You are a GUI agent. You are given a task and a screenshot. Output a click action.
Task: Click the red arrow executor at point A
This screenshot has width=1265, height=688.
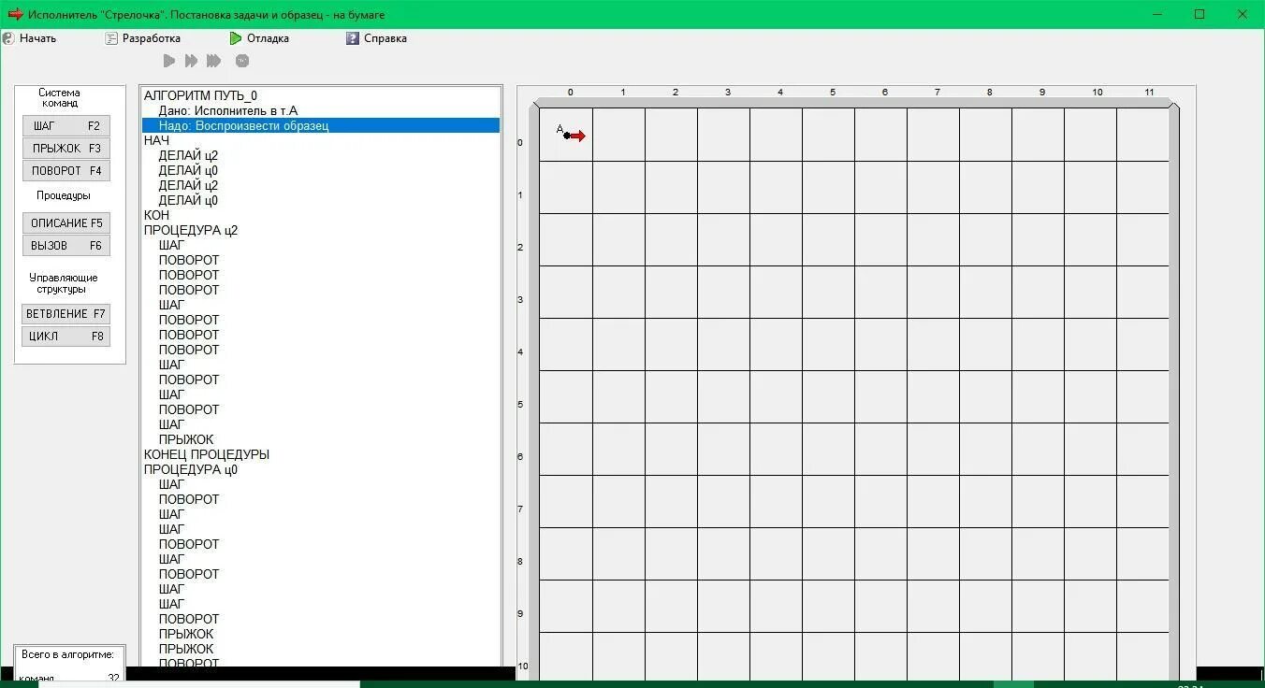click(575, 136)
